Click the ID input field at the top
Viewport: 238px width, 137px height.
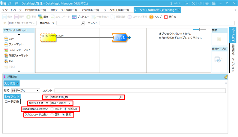point(22,23)
